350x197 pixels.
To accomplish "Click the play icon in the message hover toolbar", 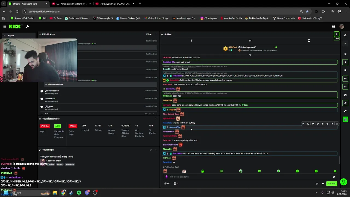I will tap(303, 124).
